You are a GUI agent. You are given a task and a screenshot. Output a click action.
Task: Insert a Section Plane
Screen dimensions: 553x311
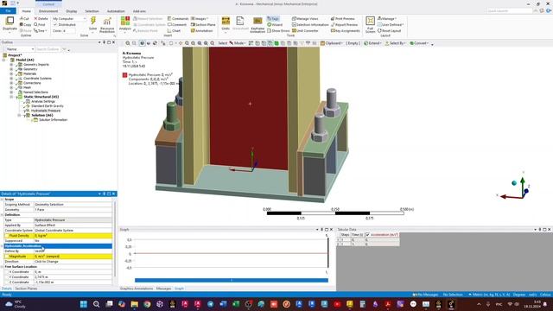pyautogui.click(x=203, y=25)
